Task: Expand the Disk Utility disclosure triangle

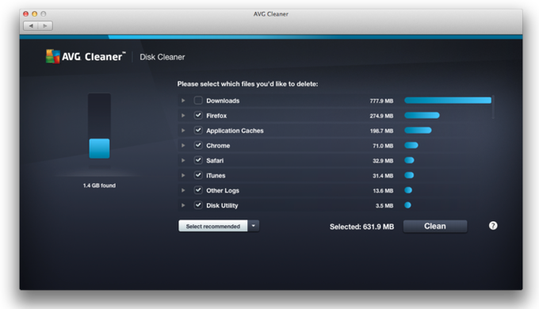Action: pyautogui.click(x=183, y=205)
